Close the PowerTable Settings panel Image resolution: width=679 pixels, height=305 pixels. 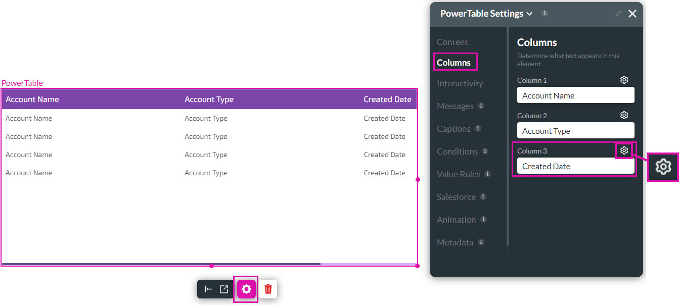[632, 14]
